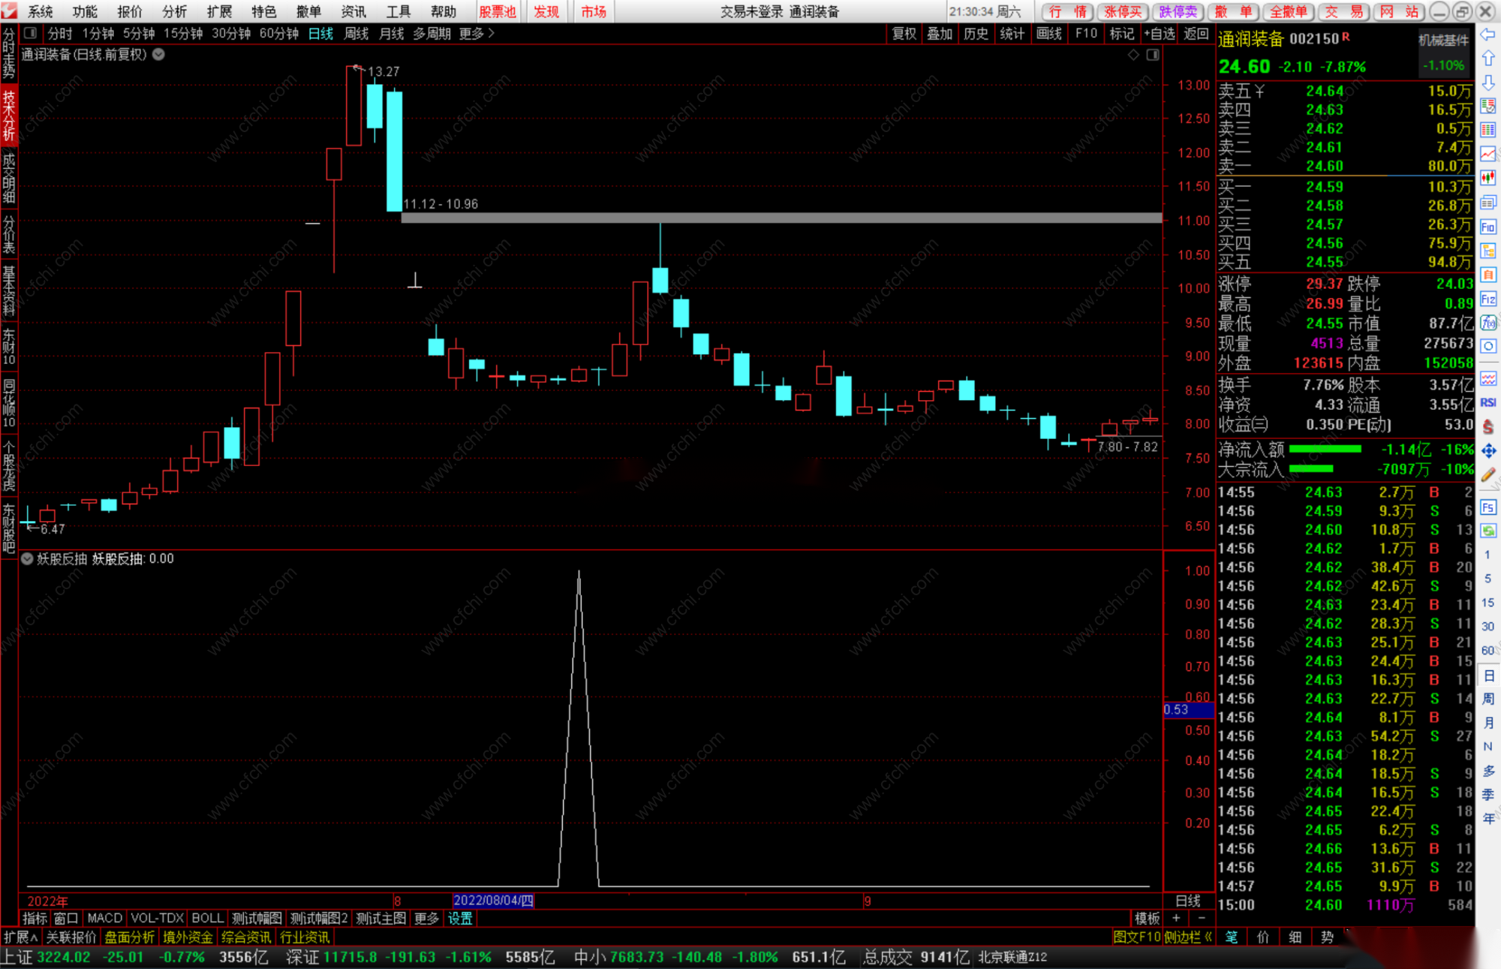Click the candlestick chart icon in sidebar
The image size is (1501, 969).
point(1488,178)
